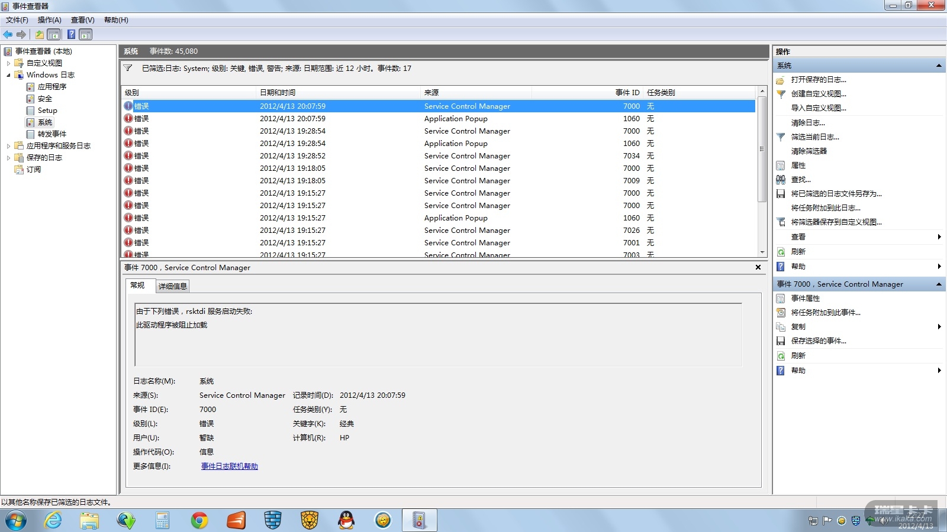Click 将任务附加到此日志... action
Screen dimensions: 947x532
[x=826, y=208]
